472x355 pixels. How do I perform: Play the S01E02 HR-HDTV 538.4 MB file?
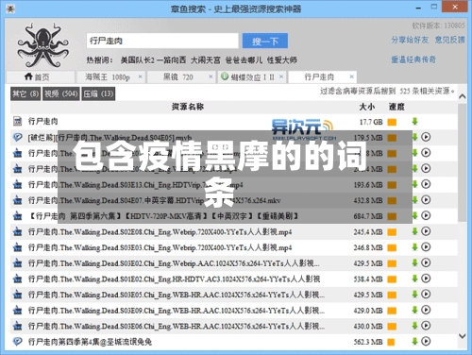click(x=426, y=279)
